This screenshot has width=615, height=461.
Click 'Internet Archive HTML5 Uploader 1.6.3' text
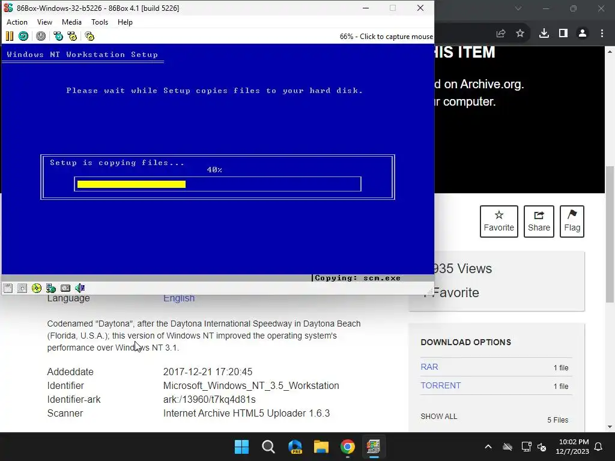246,413
